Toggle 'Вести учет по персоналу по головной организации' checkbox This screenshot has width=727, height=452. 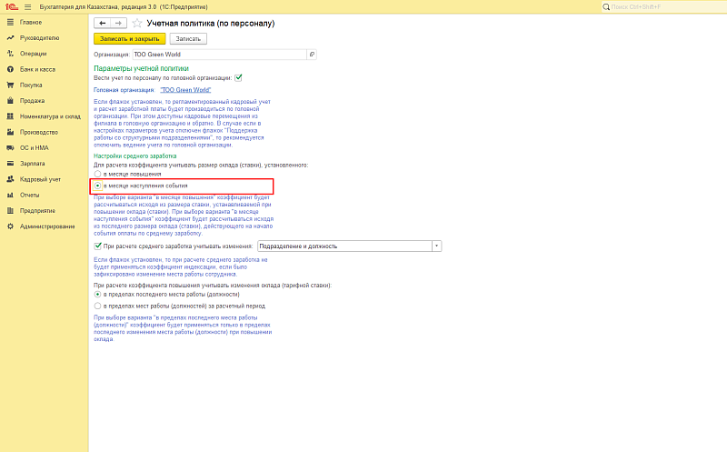point(238,78)
